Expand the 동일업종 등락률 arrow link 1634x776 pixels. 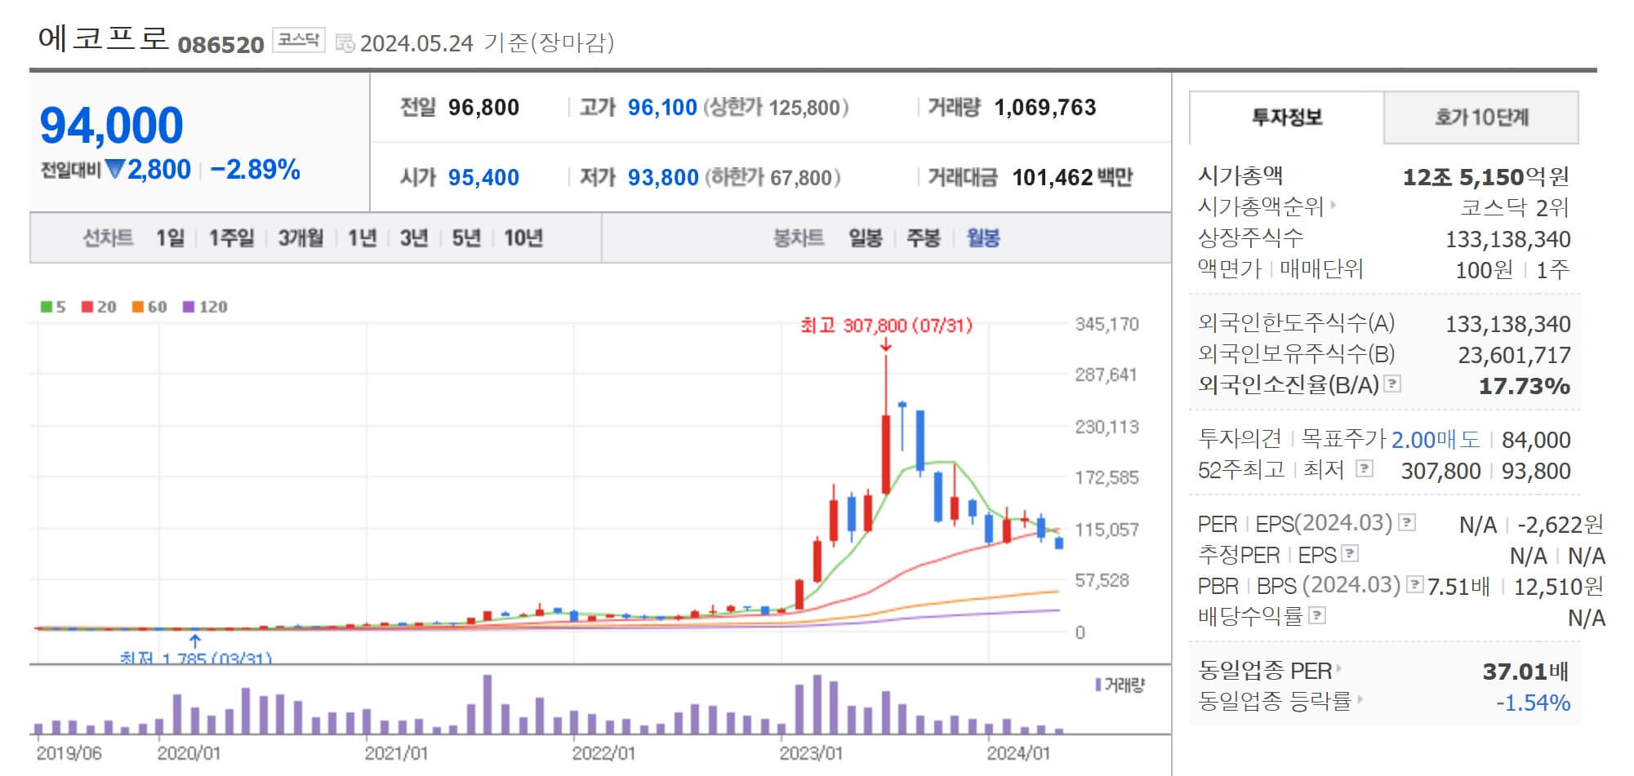(1360, 699)
